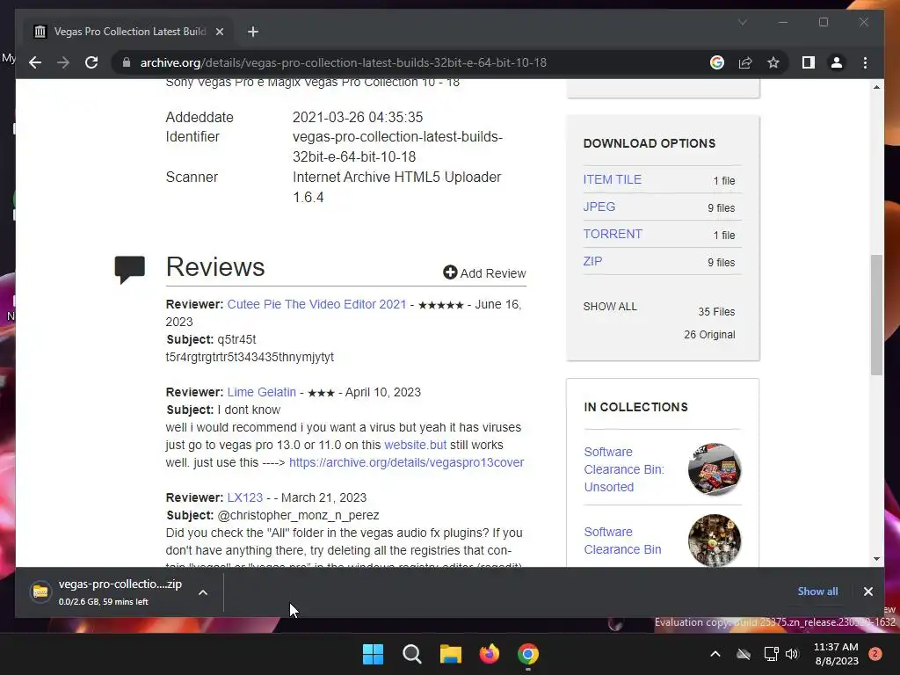Open taskbar Search
The height and width of the screenshot is (675, 900).
(411, 654)
